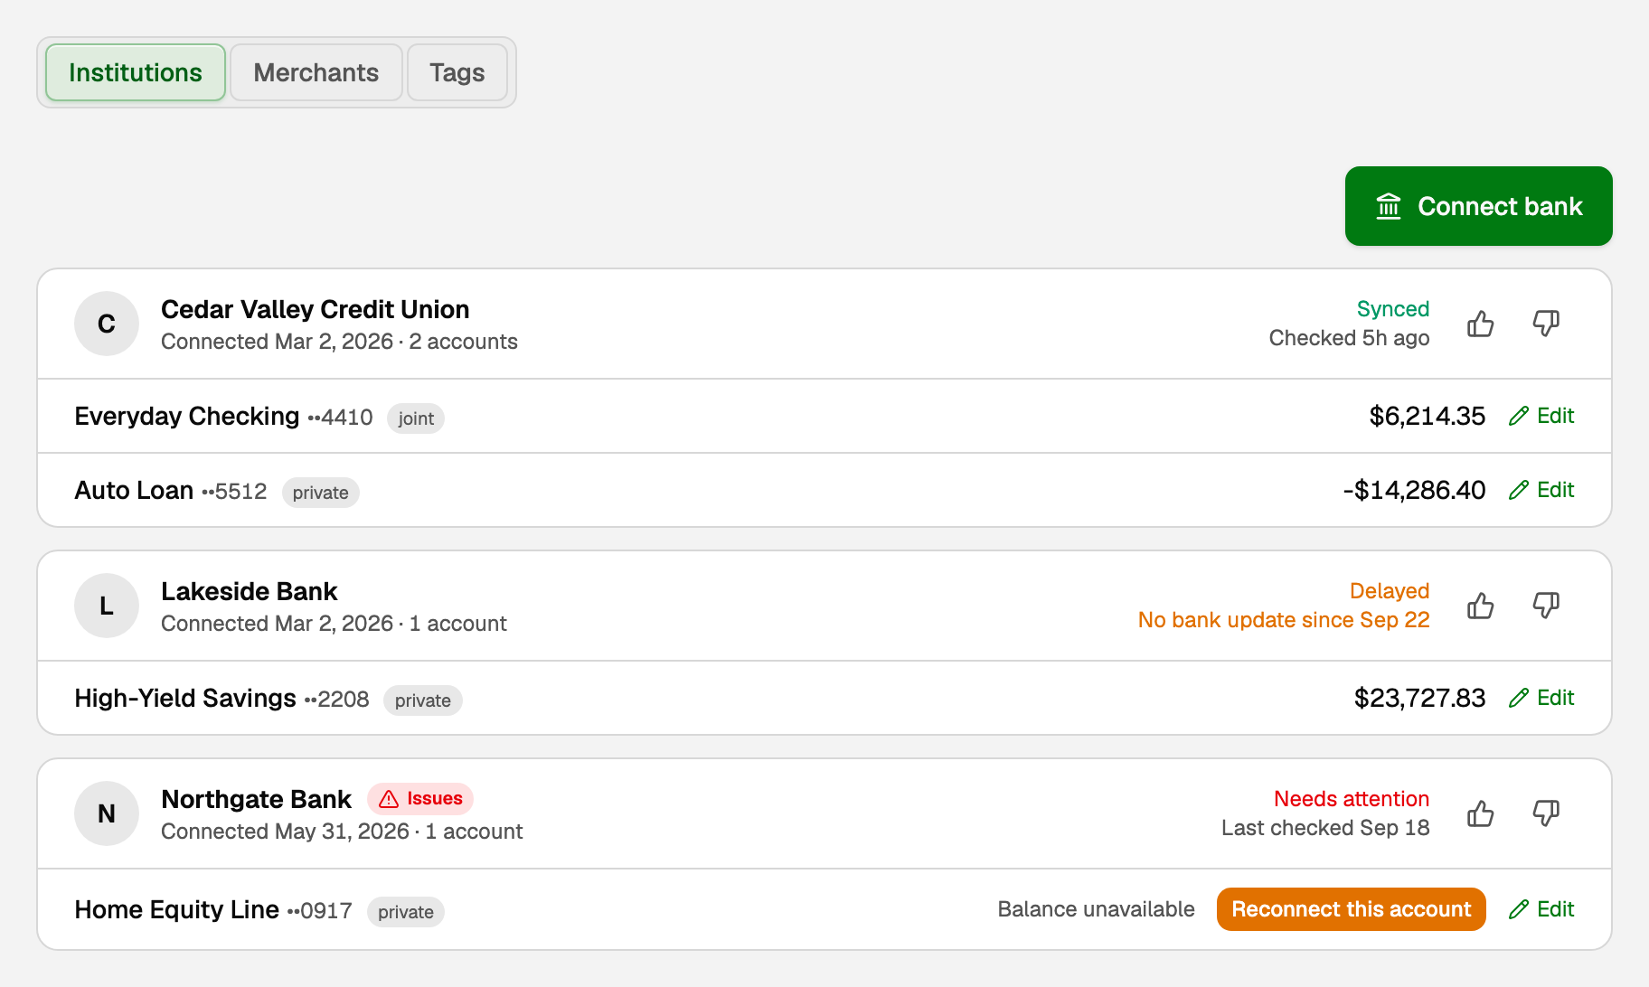Open the Tags tab
1649x987 pixels.
tap(457, 72)
